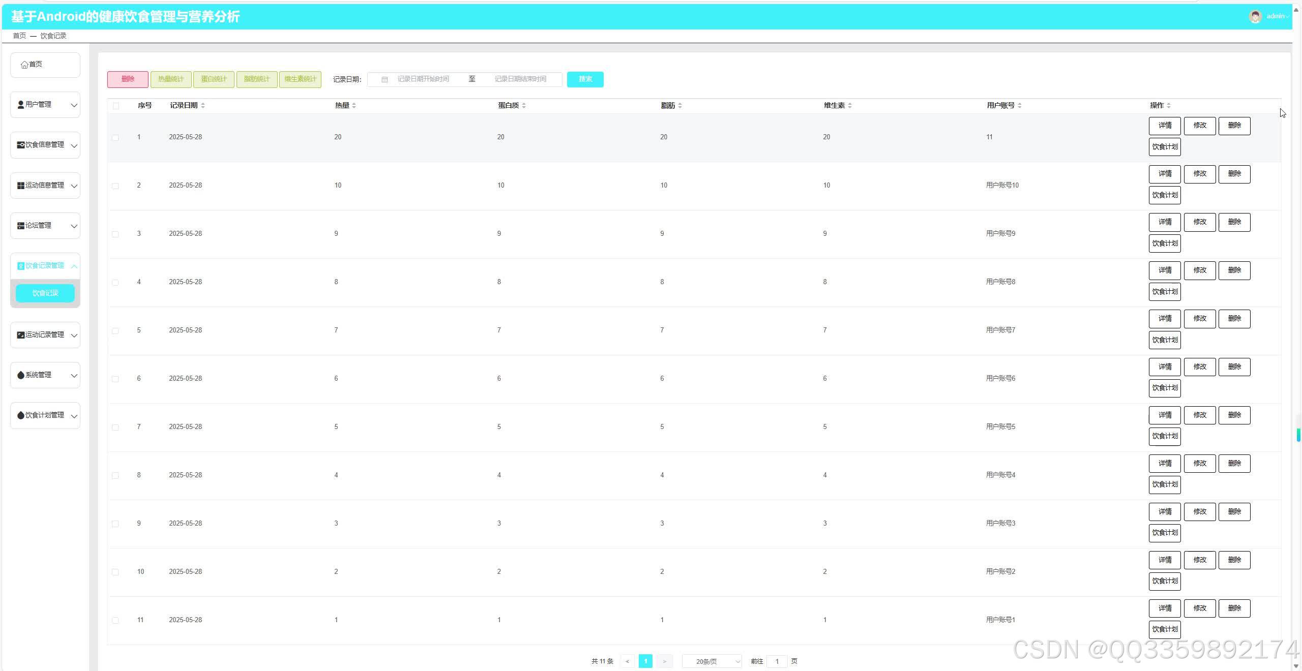Open the 20条/页 page size dropdown
The image size is (1302, 671).
[x=712, y=661]
